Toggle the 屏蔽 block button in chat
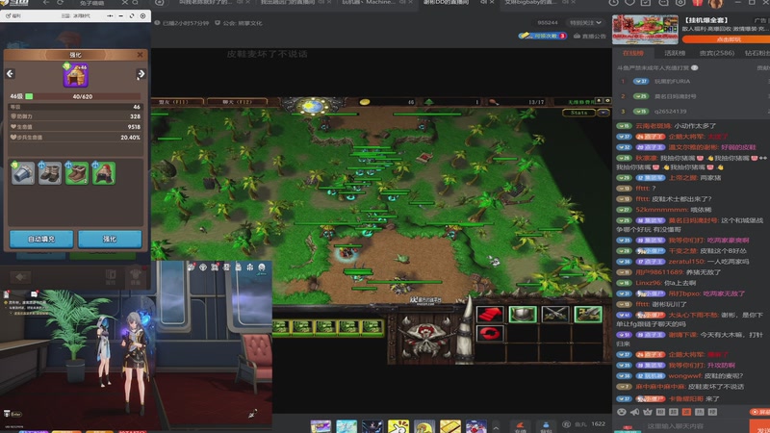 (759, 412)
